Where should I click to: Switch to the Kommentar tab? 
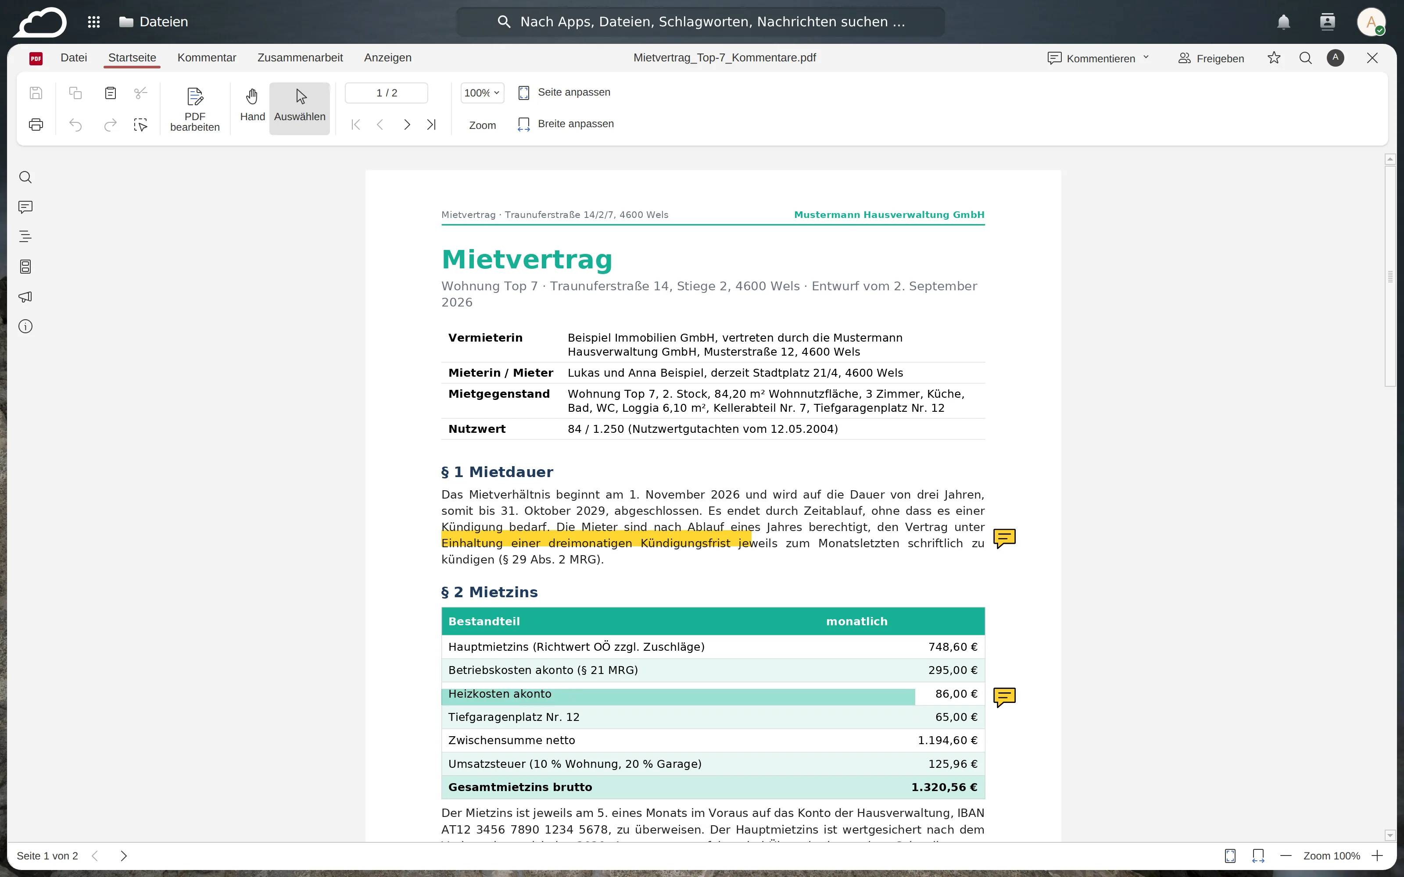coord(207,57)
